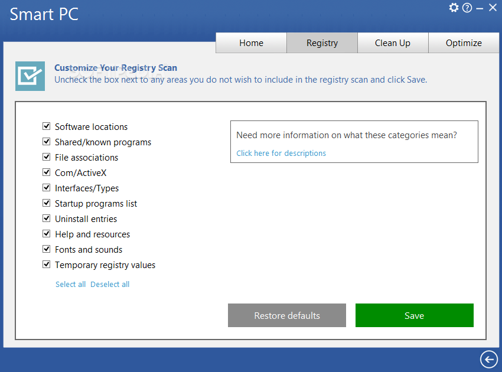Toggle the Interfaces/Types checkbox

click(x=47, y=188)
